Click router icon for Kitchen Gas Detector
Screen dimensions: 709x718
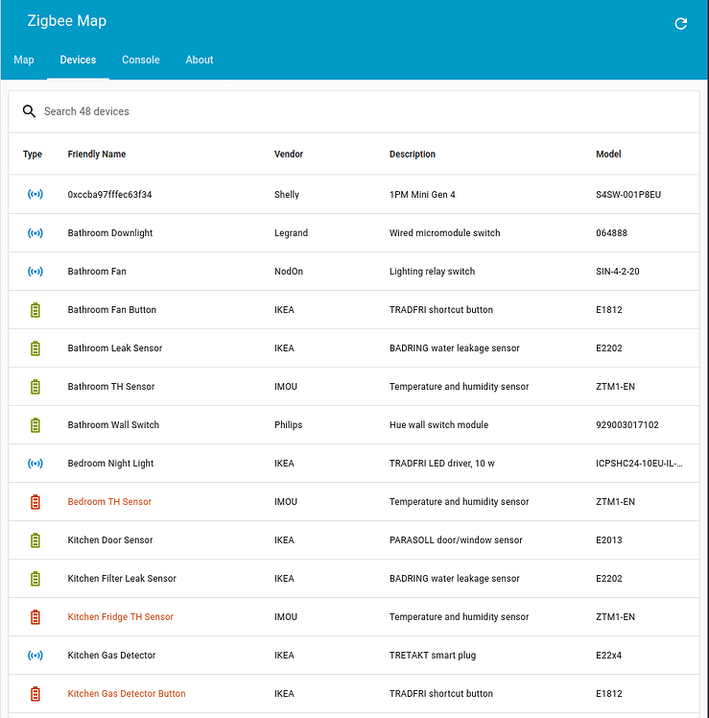tap(35, 656)
